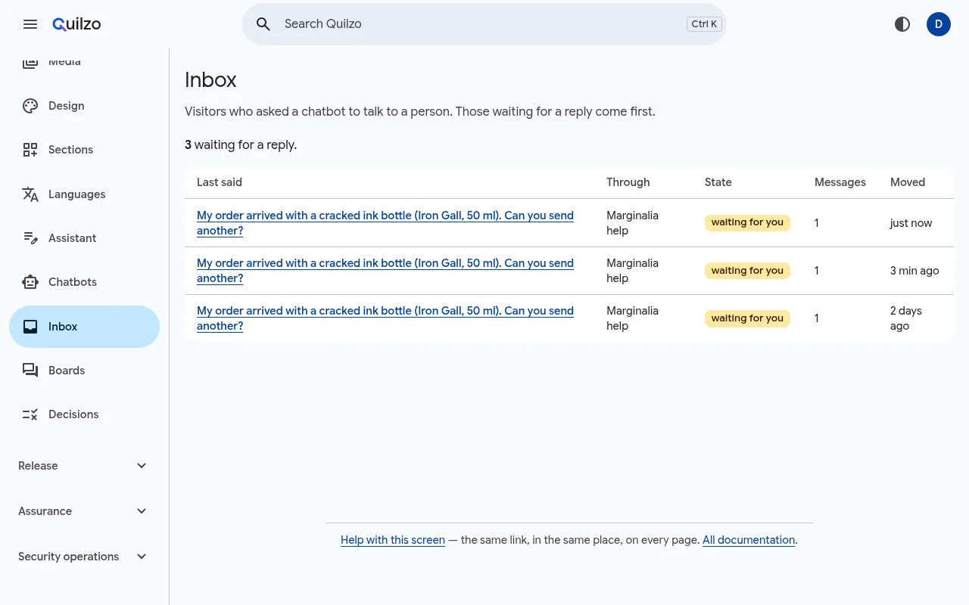Open All documentation link
This screenshot has width=969, height=605.
point(749,540)
